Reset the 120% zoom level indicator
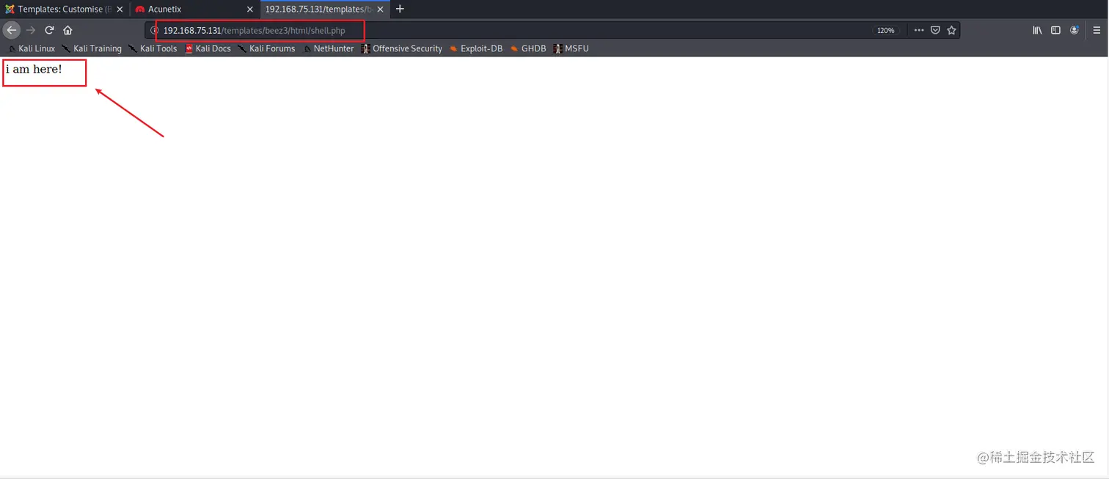1109x479 pixels. 885,30
